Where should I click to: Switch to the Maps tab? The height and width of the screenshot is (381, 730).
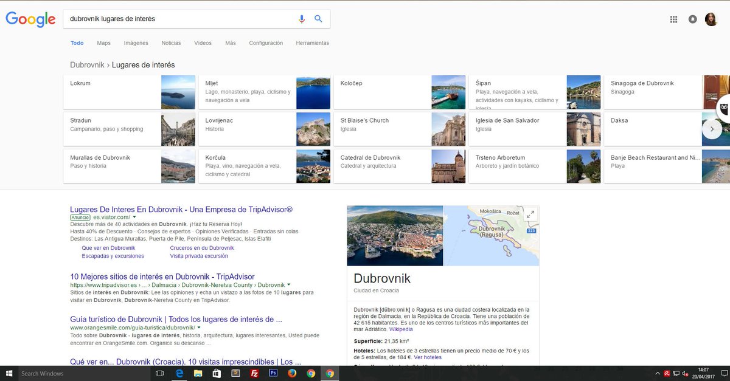click(x=103, y=43)
